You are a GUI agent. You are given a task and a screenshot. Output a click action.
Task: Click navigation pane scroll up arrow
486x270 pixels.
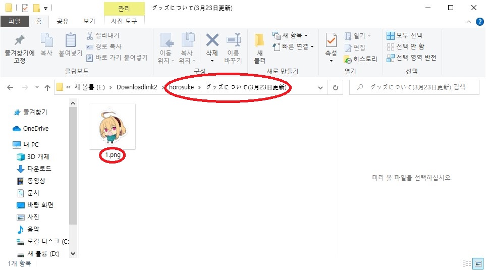(x=73, y=103)
